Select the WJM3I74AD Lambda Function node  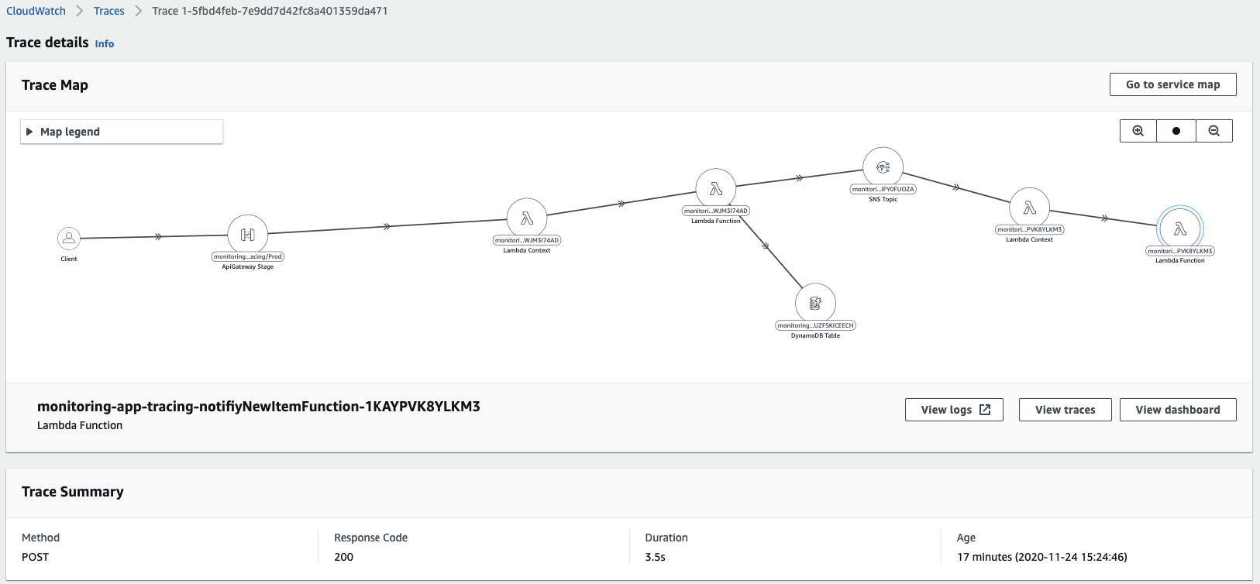point(716,188)
